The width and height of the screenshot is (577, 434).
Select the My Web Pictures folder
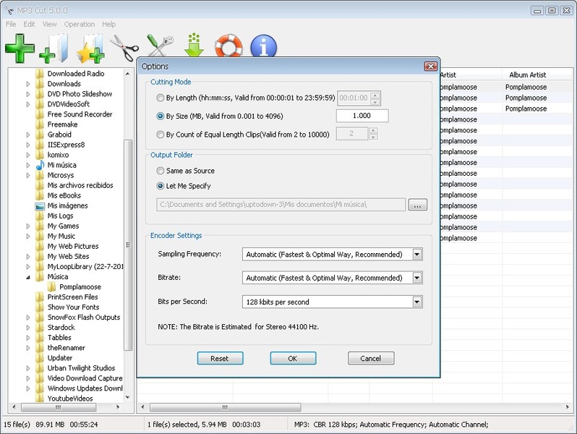(x=73, y=246)
